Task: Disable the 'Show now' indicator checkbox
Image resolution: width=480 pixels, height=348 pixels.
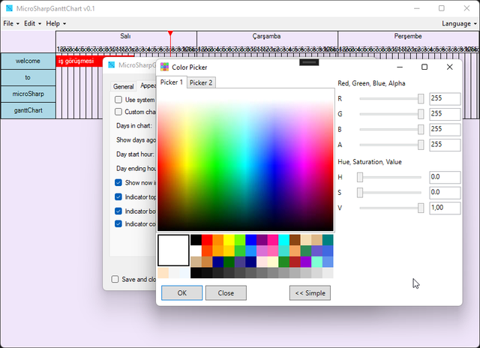Action: 118,182
